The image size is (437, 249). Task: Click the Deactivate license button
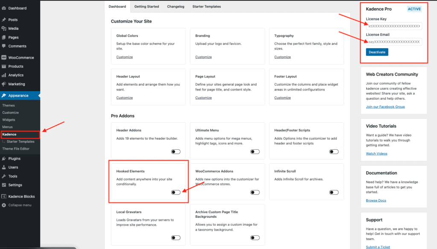pyautogui.click(x=377, y=52)
